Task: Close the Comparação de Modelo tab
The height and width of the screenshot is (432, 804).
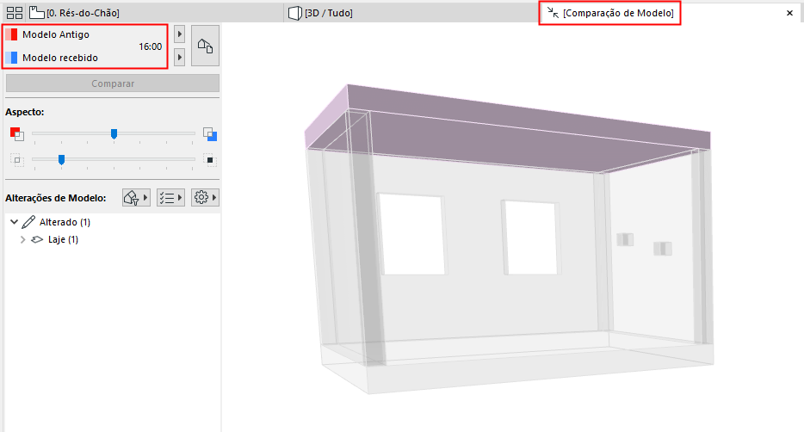Action: coord(789,13)
